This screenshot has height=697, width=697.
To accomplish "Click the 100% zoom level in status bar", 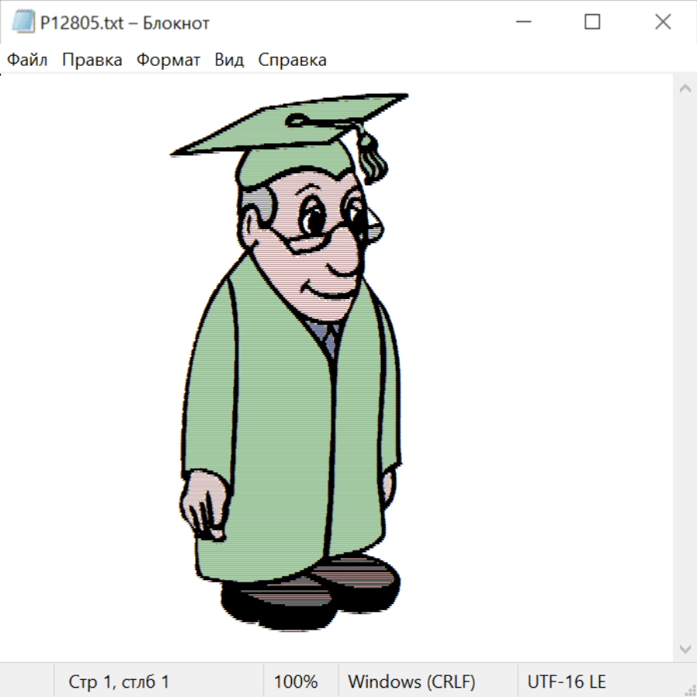I will [296, 682].
